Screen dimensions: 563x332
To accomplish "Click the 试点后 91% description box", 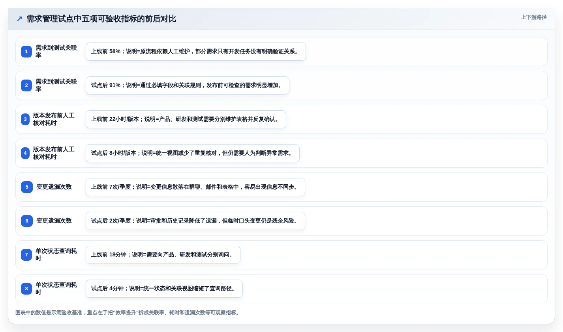I will [188, 85].
